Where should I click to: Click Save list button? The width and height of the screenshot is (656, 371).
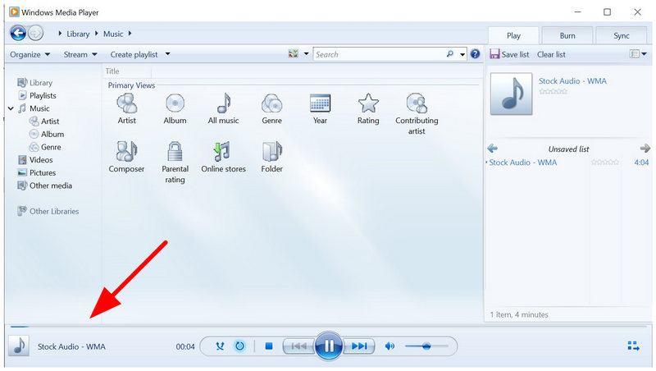point(509,54)
